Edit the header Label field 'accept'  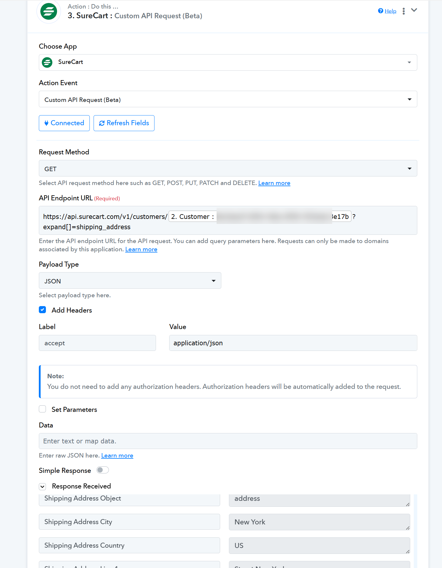tap(97, 343)
